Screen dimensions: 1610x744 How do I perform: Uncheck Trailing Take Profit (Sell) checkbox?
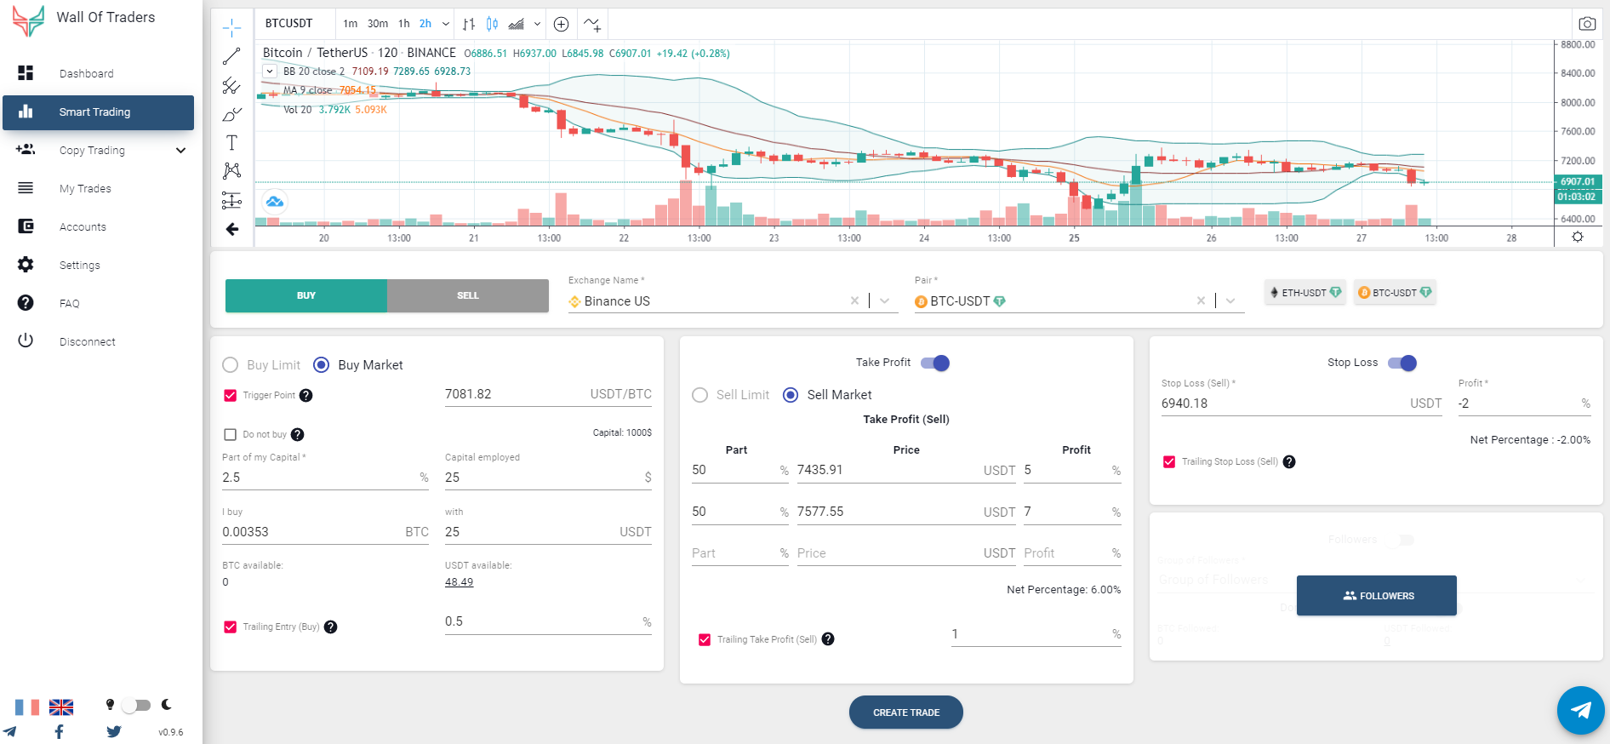point(705,639)
